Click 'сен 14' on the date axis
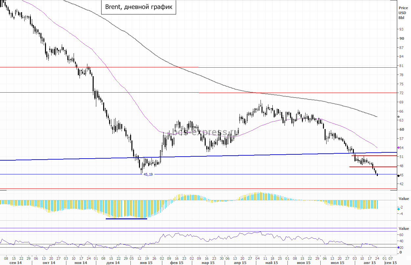The height and width of the screenshot is (265, 411). 16,263
